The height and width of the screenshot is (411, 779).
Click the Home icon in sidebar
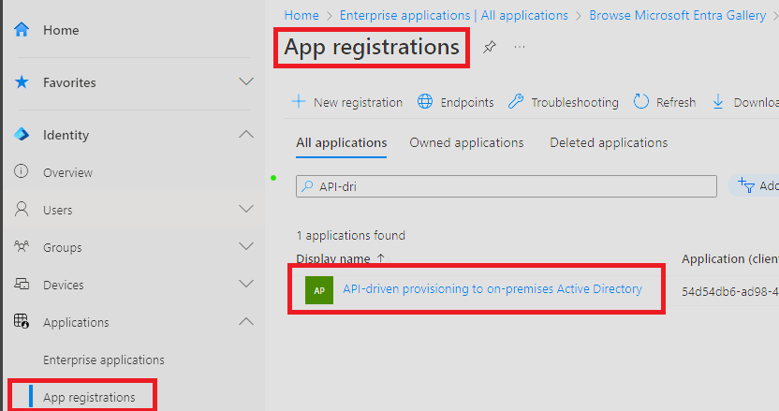[x=22, y=30]
